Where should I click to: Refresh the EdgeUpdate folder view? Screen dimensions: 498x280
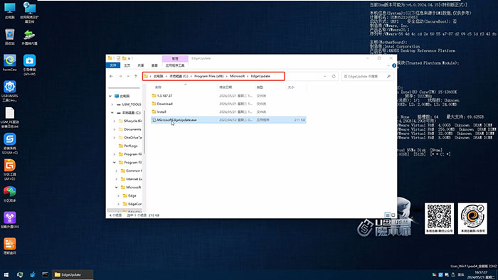point(334,76)
